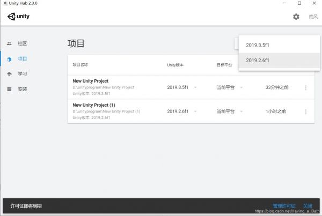
Task: Click the 项目 page heading
Action: pos(76,43)
